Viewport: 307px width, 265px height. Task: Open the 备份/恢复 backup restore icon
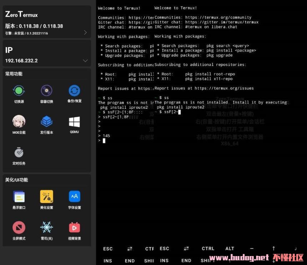click(x=74, y=91)
